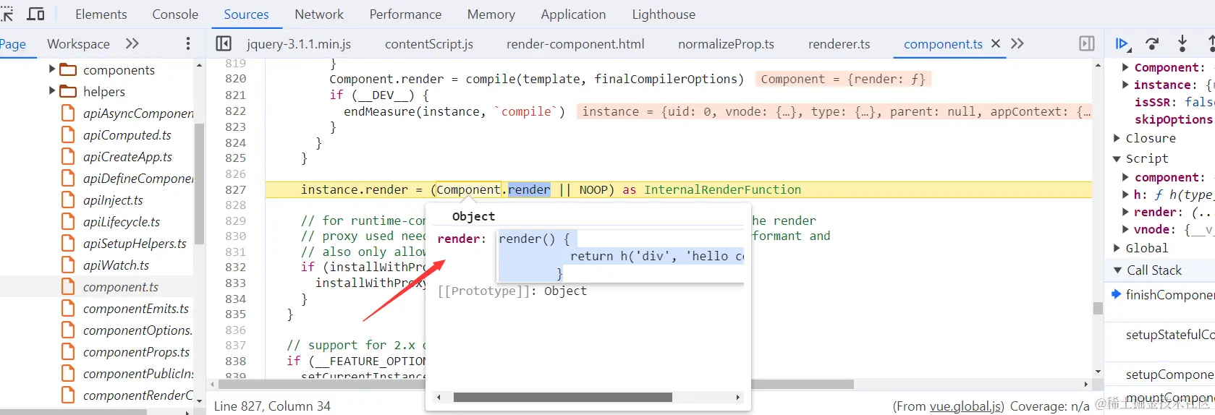This screenshot has height=415, width=1215.
Task: Step over next function call
Action: [x=1152, y=44]
